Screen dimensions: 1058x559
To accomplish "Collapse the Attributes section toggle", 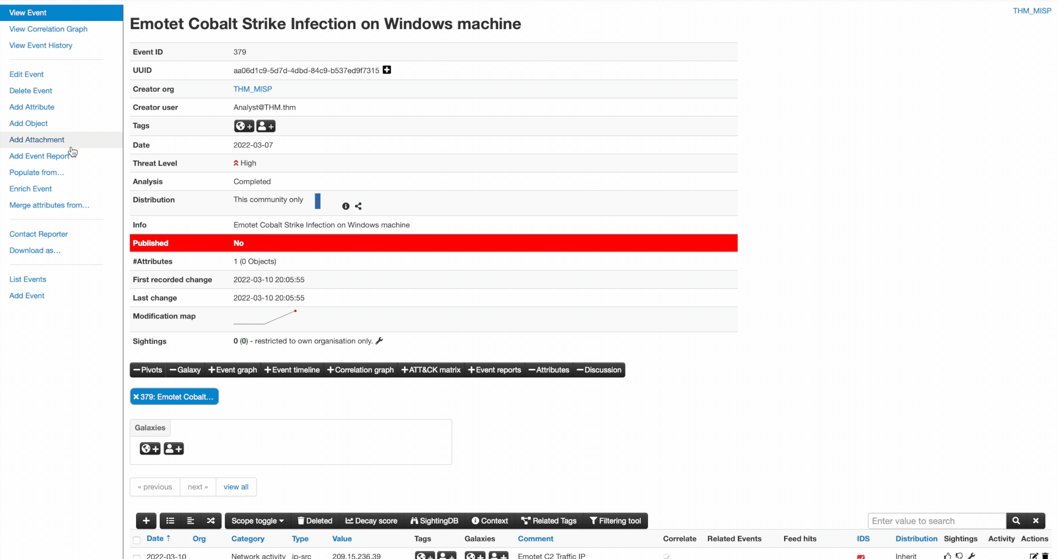I will [549, 370].
